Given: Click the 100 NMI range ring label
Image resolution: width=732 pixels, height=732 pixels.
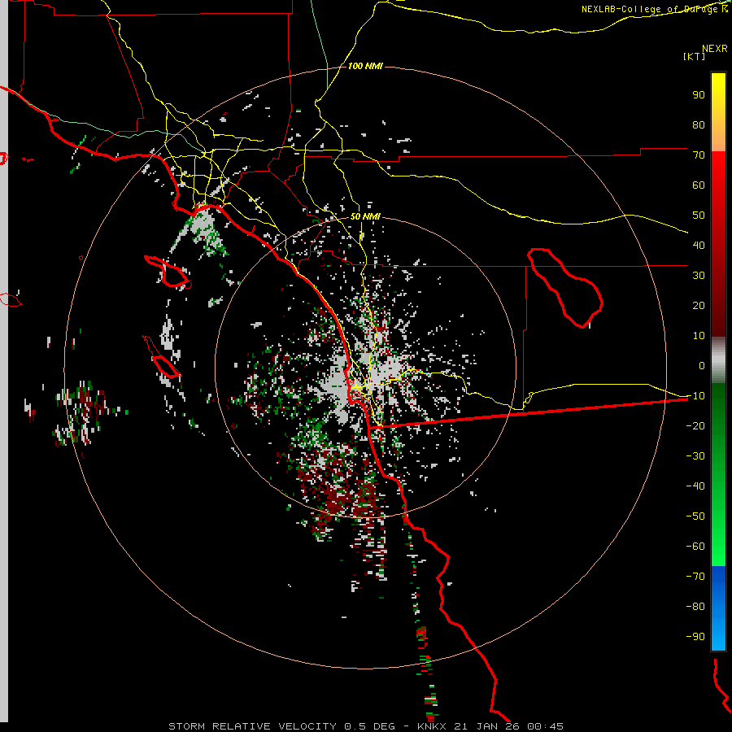Looking at the screenshot, I should (365, 67).
